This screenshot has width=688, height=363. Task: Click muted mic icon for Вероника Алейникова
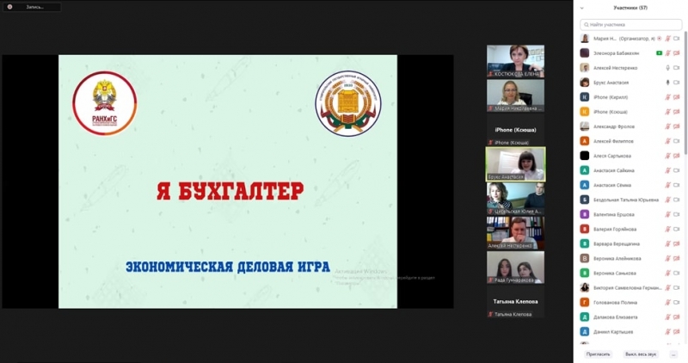668,259
